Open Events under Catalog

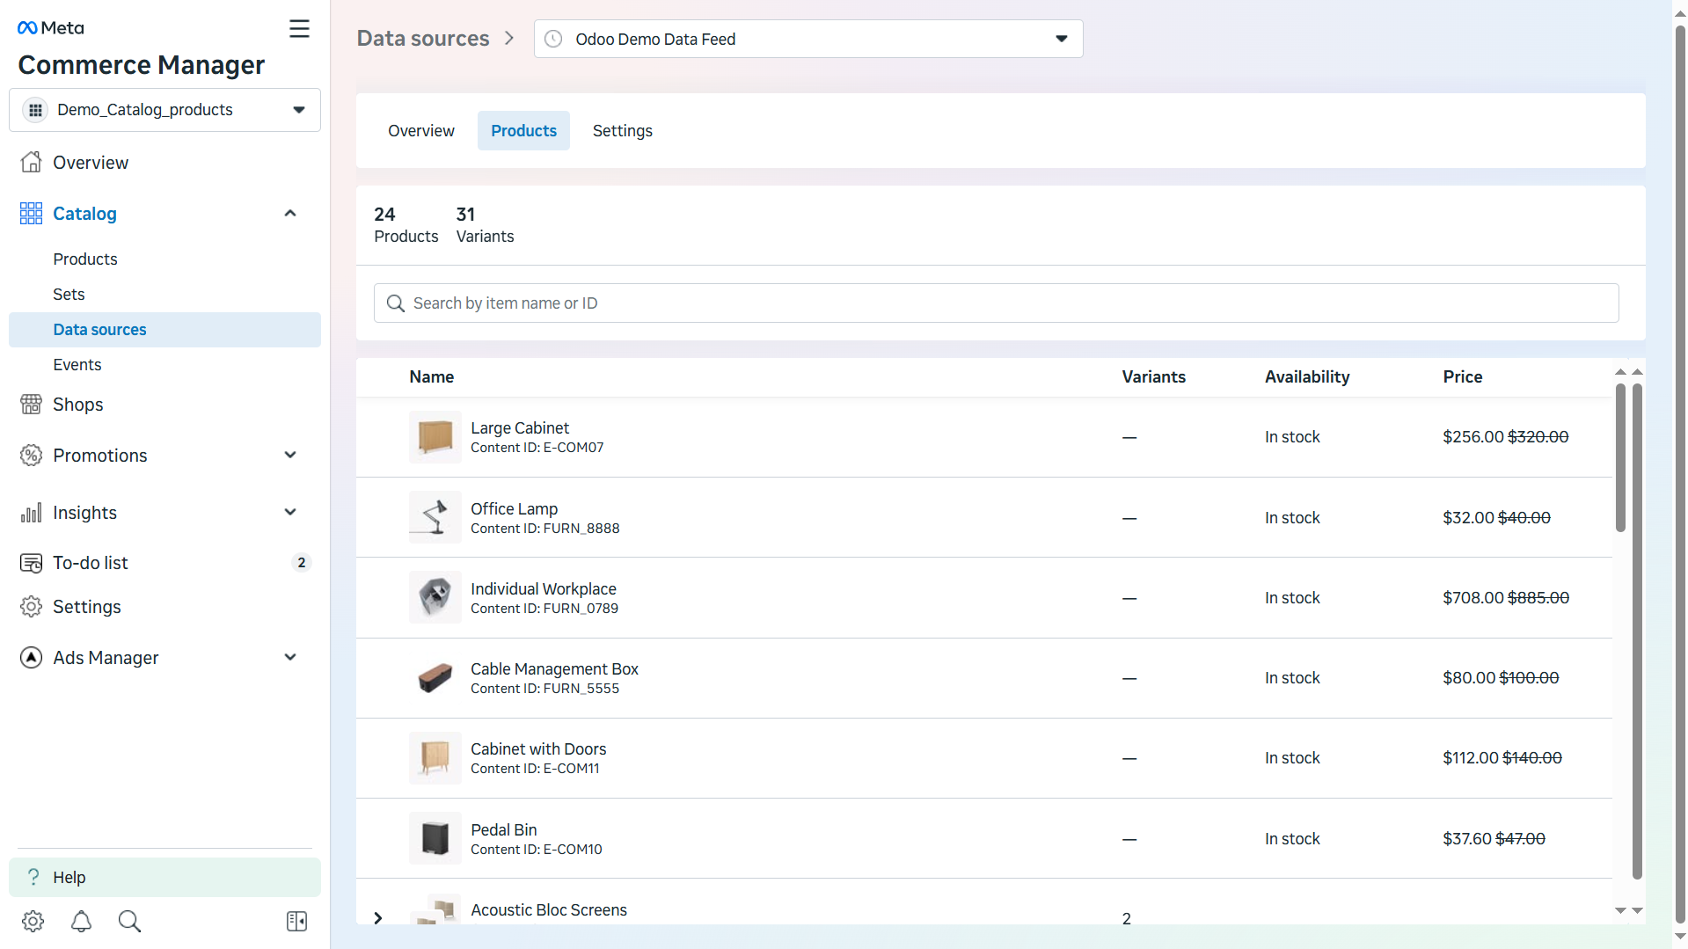point(77,364)
